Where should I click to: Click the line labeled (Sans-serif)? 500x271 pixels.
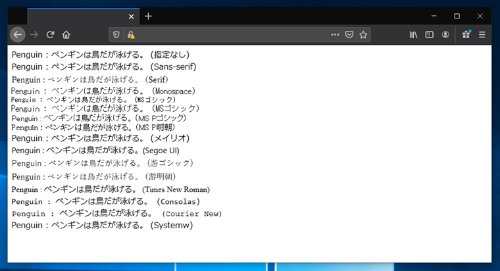click(x=104, y=66)
